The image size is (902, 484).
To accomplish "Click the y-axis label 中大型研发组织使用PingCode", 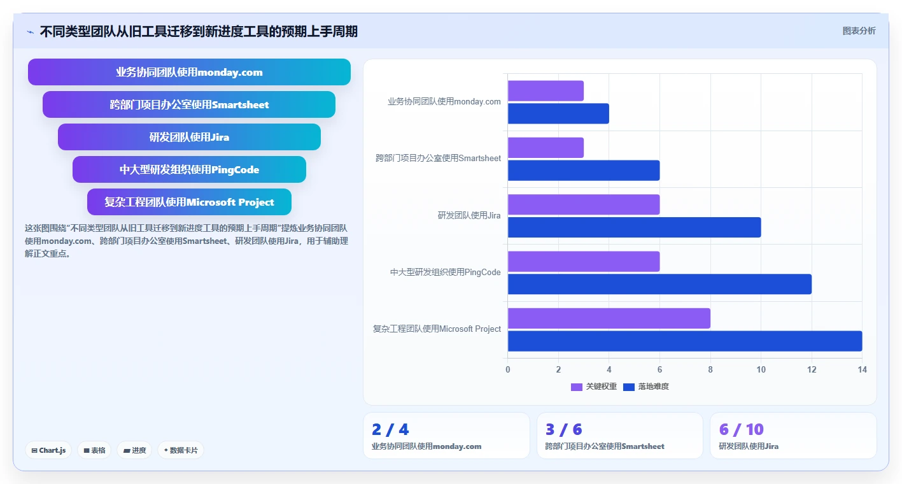I will (x=446, y=272).
